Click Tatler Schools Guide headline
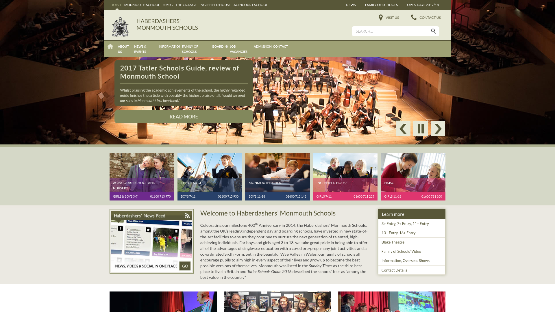555x312 pixels. coord(180,72)
